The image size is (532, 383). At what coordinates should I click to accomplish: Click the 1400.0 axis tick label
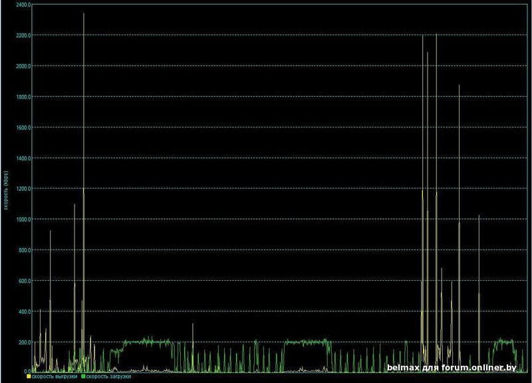click(x=23, y=158)
